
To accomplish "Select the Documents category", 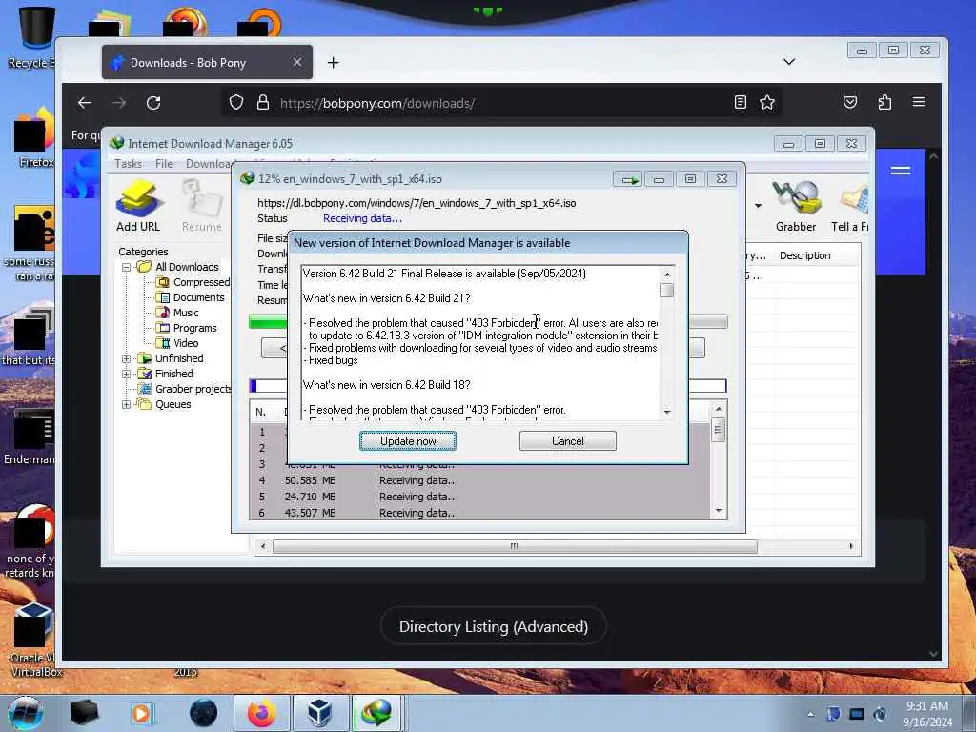I will [198, 297].
